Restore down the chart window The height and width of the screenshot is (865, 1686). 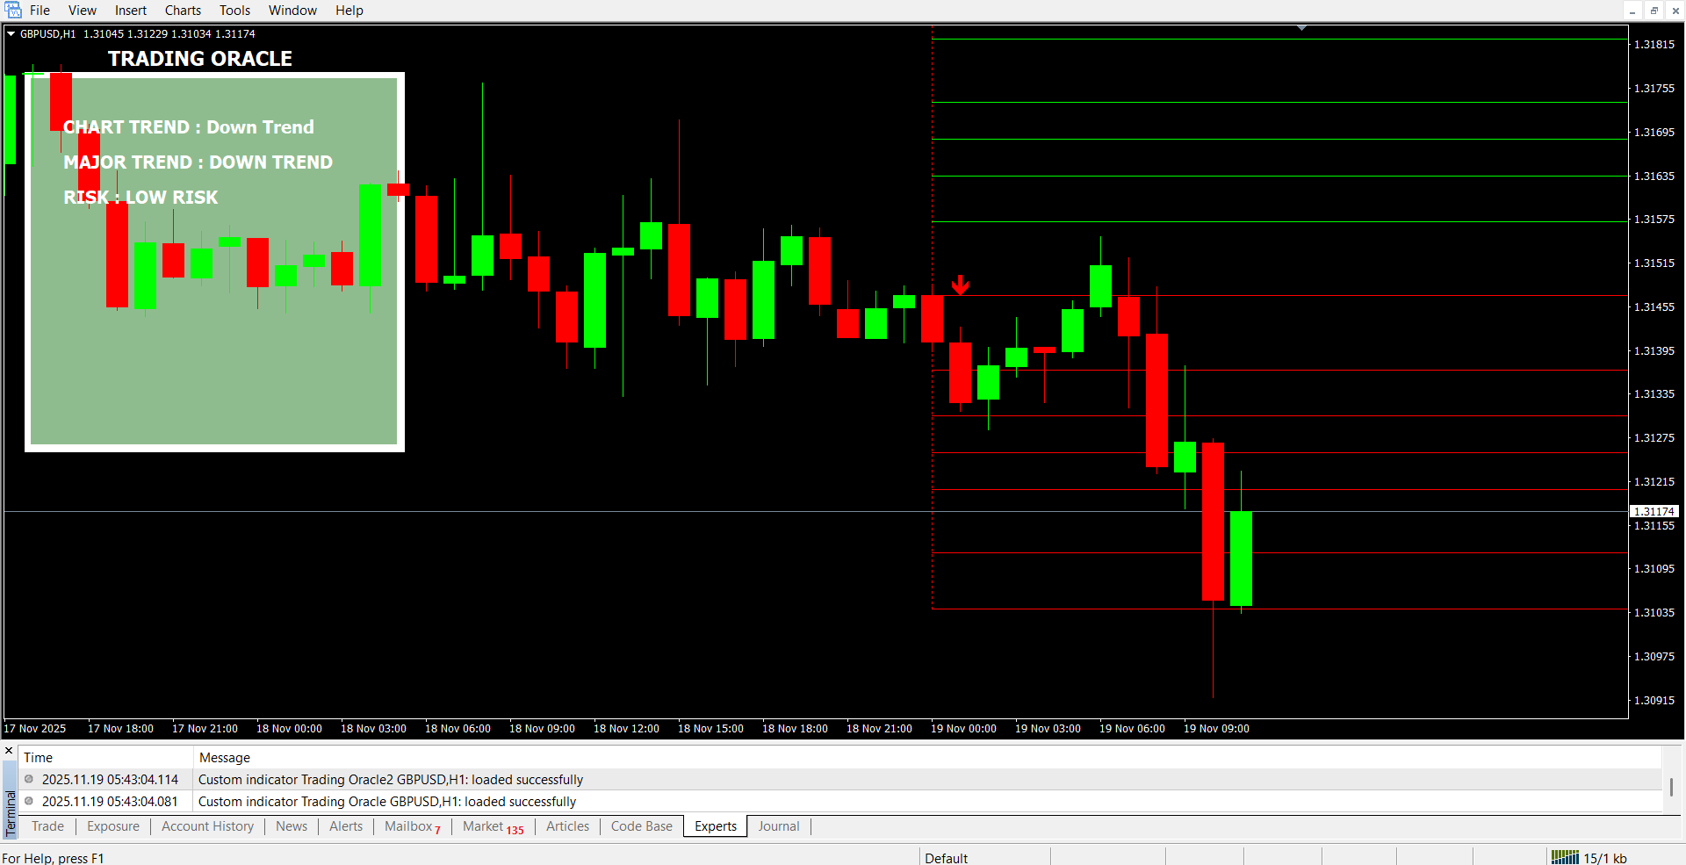click(1654, 11)
